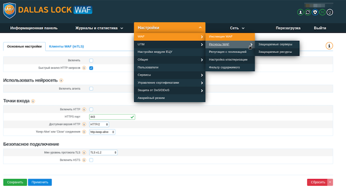The height and width of the screenshot is (194, 346).
Task: Click the Dallas Lock WAF shield logo
Action: pos(10,10)
